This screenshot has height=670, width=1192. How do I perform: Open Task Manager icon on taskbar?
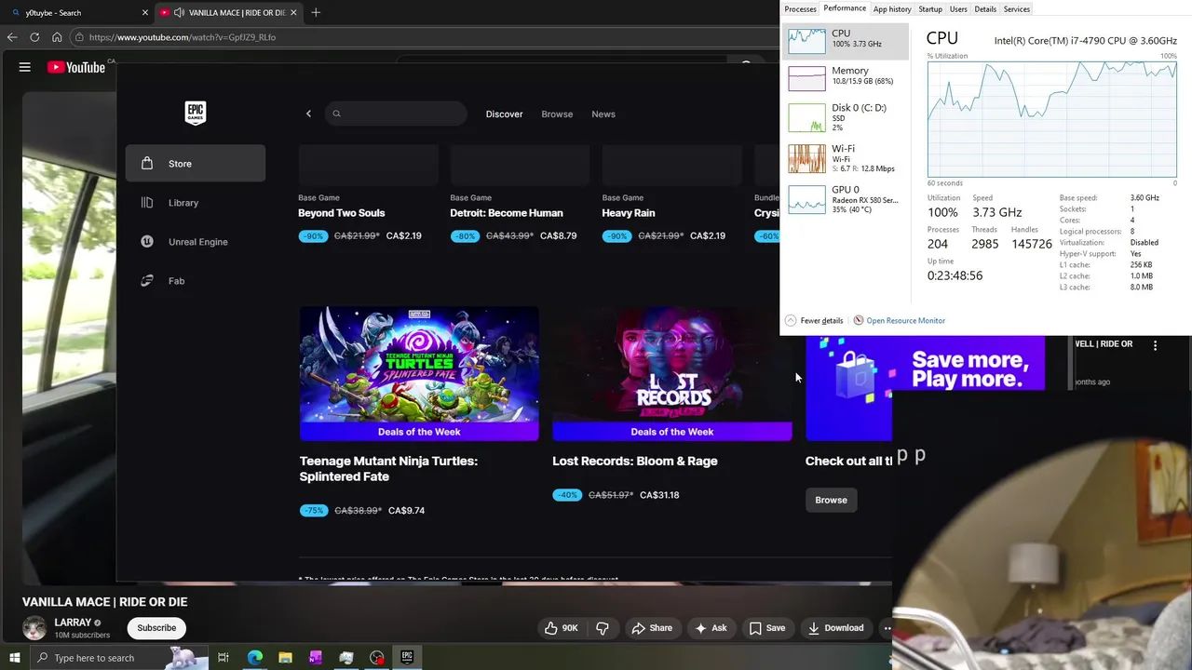pyautogui.click(x=346, y=658)
